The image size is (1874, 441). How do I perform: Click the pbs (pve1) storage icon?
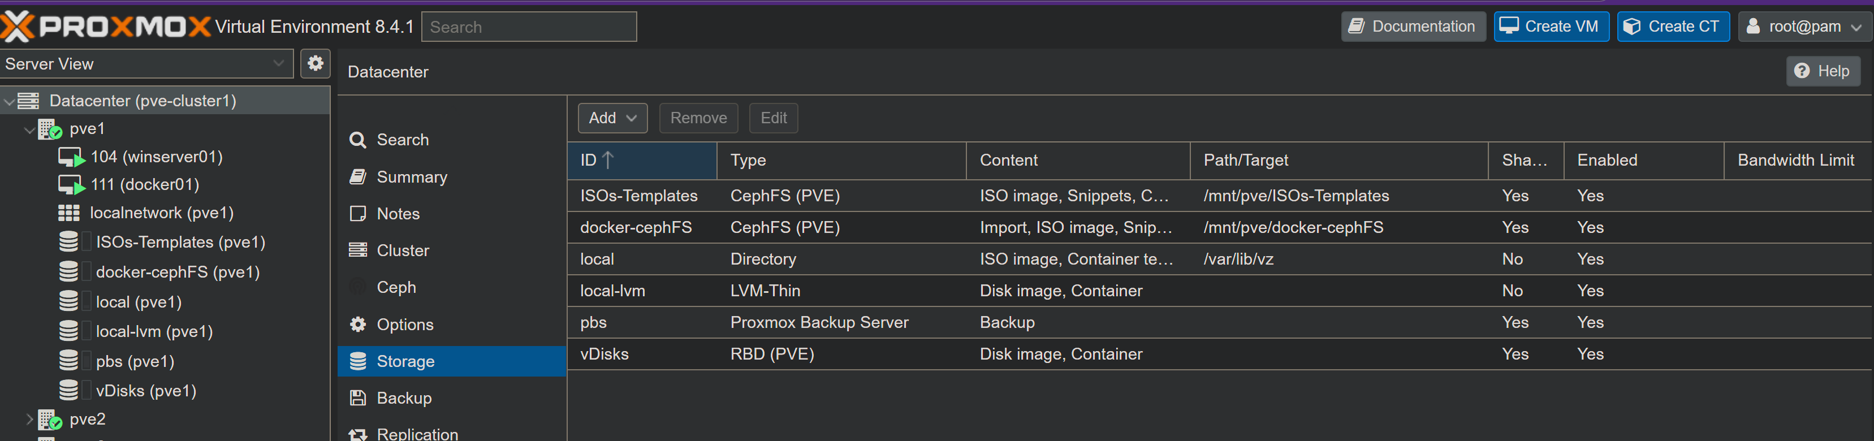pos(68,361)
